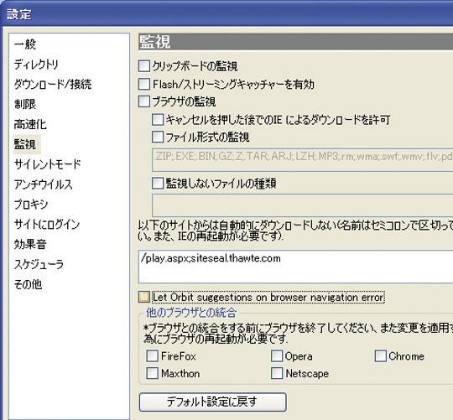Enable キャンセルを押した後でのIEによるダウンロードを許可

[x=158, y=120]
